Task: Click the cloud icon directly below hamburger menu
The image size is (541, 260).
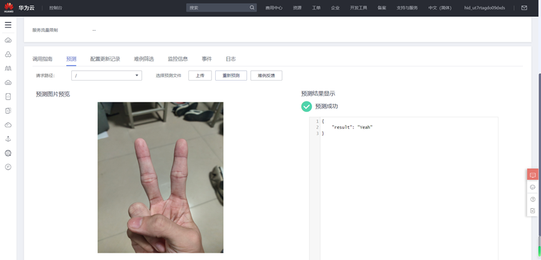Action: point(8,41)
